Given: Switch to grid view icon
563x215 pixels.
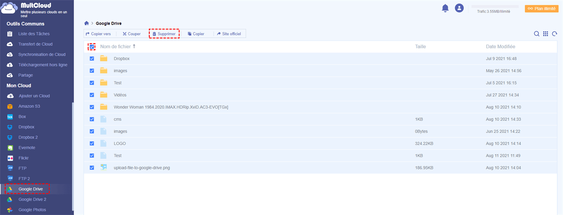Looking at the screenshot, I should click(x=546, y=34).
